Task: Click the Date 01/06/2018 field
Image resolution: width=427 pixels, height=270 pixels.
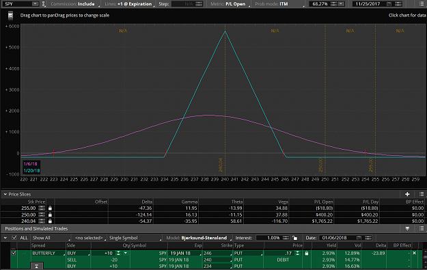Action: coord(337,238)
